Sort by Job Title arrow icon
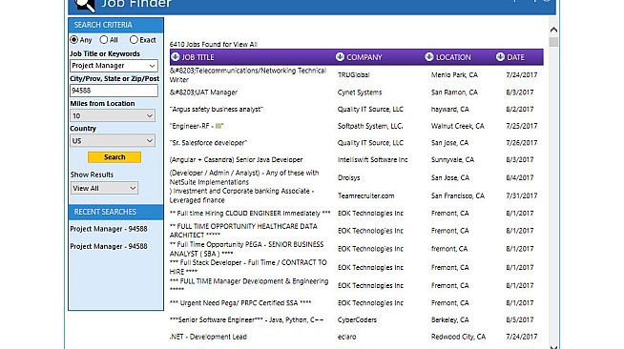Image resolution: width=624 pixels, height=349 pixels. pyautogui.click(x=176, y=57)
